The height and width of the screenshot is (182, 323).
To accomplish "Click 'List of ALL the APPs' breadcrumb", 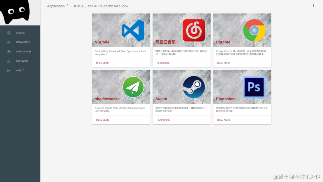I will pos(100,6).
